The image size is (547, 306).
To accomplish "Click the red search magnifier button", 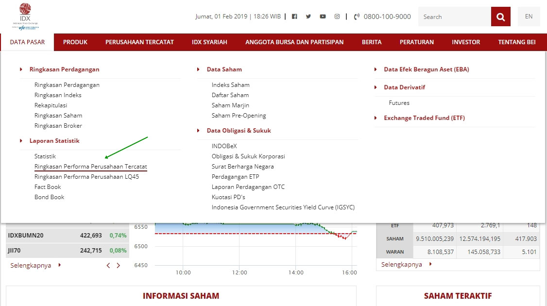I will 500,17.
